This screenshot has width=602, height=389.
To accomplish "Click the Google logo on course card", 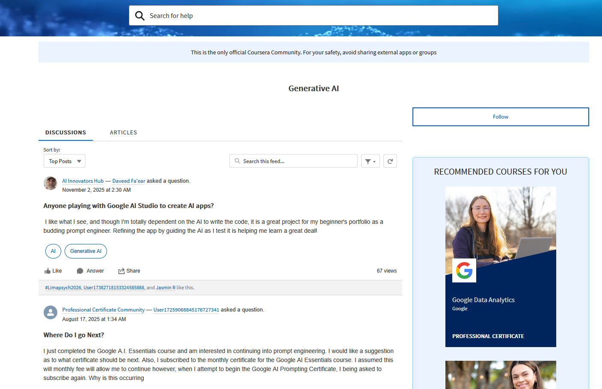I will (x=464, y=270).
